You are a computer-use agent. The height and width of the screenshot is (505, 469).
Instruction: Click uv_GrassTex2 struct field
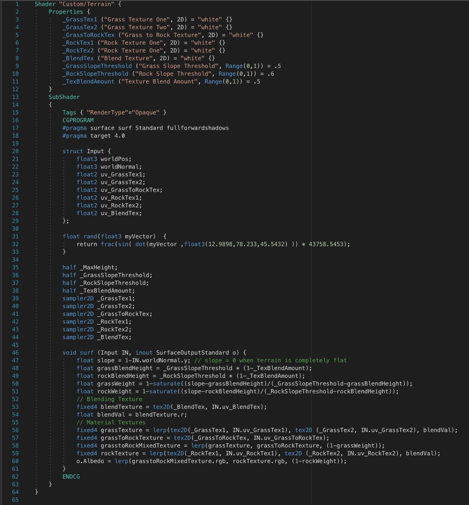[x=111, y=182]
